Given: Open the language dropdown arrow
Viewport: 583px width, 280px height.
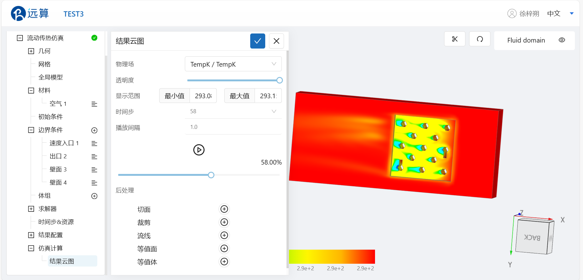Looking at the screenshot, I should click(572, 13).
